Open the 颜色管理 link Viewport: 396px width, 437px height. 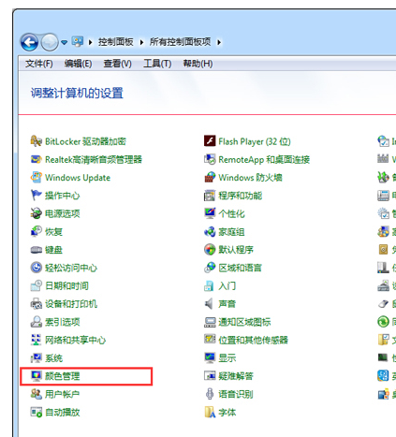pyautogui.click(x=63, y=376)
